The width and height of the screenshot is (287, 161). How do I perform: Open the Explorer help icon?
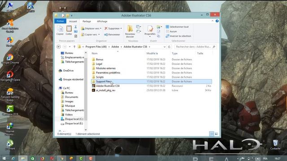tap(217, 21)
